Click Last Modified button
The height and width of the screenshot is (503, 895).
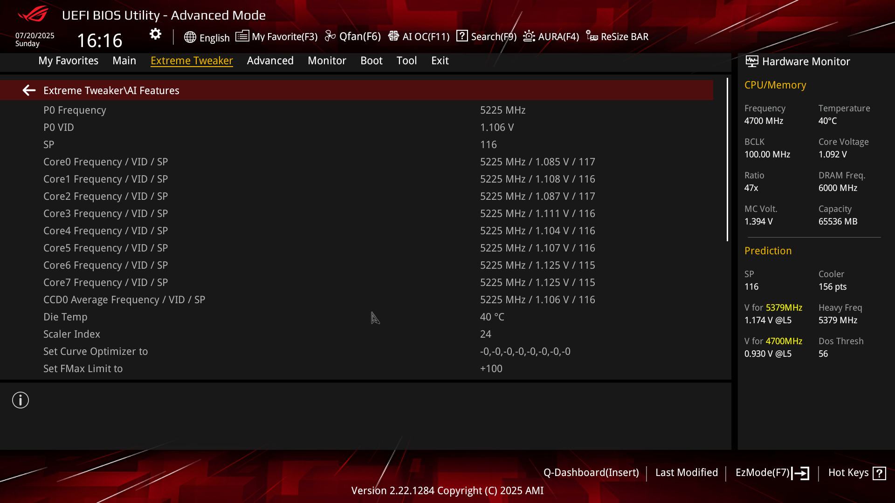686,472
